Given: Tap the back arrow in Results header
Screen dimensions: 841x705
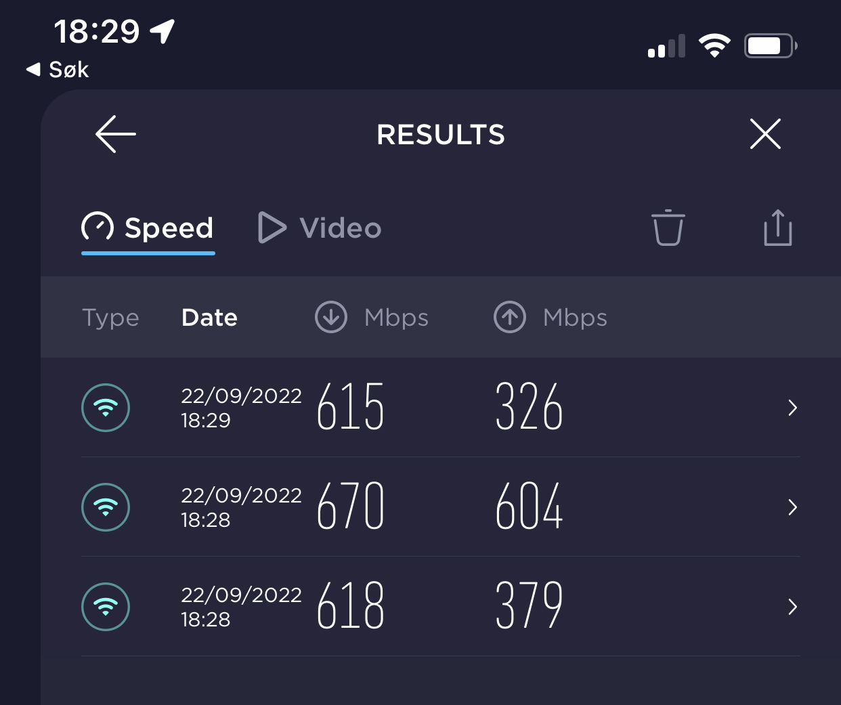Looking at the screenshot, I should pos(116,134).
